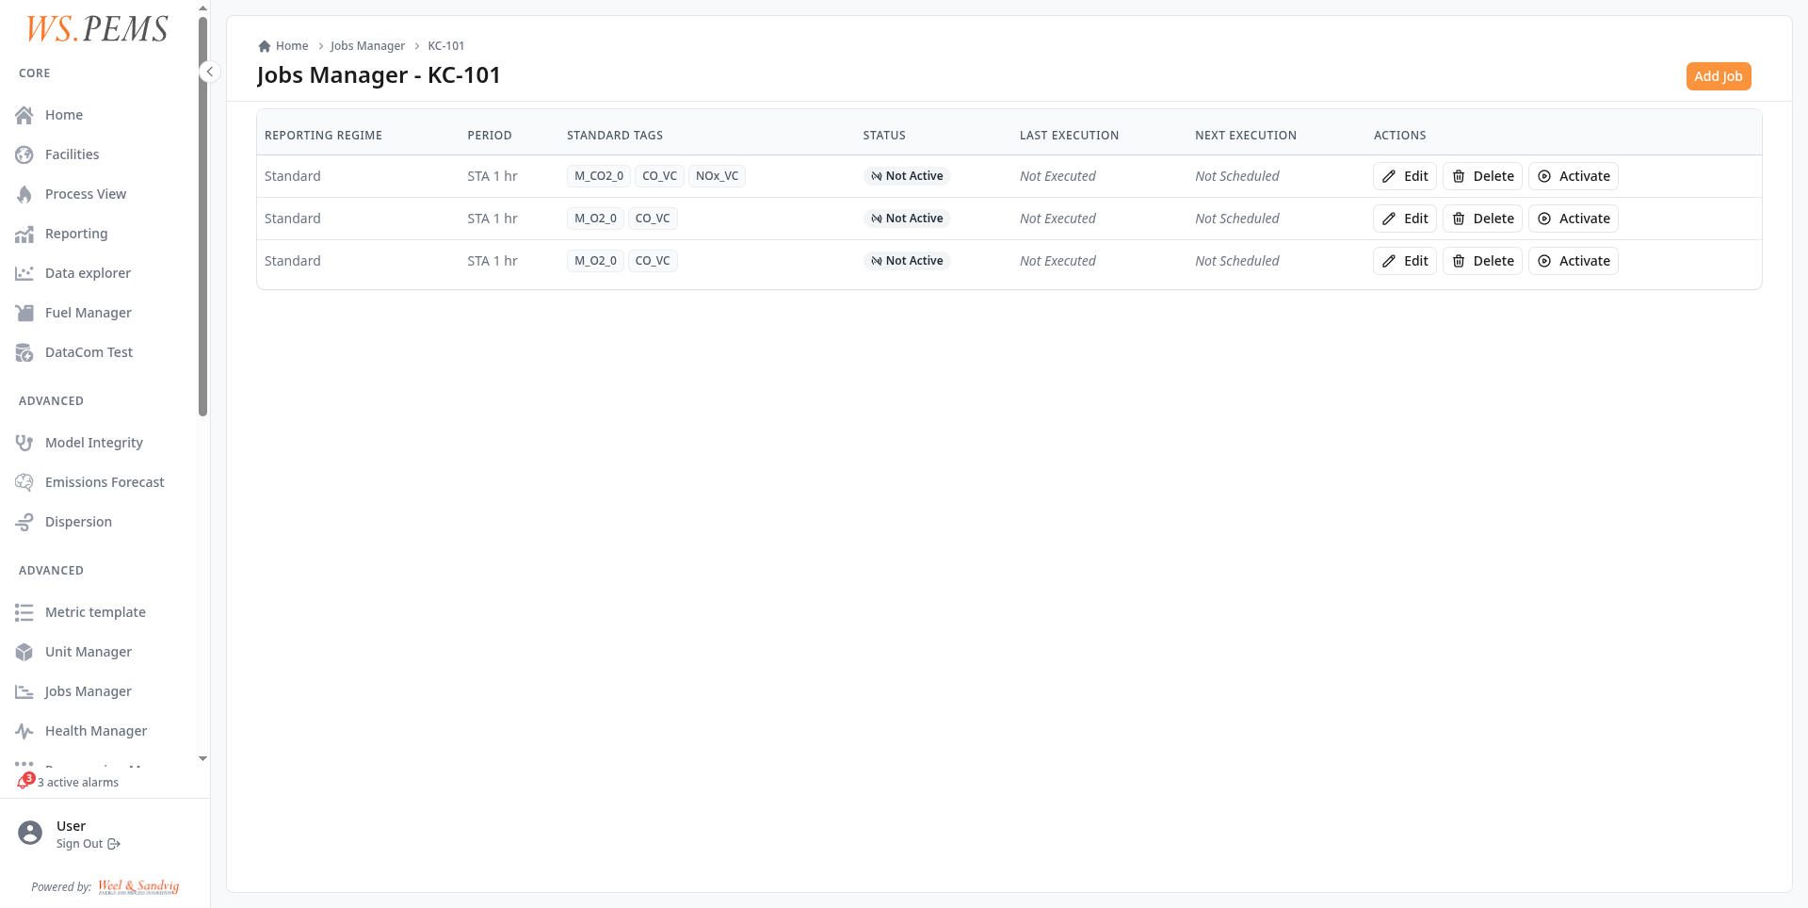Viewport: 1808px width, 908px height.
Task: Click the user avatar icon
Action: (x=30, y=833)
